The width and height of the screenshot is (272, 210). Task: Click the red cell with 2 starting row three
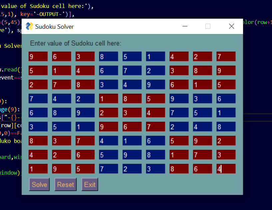tap(38, 84)
